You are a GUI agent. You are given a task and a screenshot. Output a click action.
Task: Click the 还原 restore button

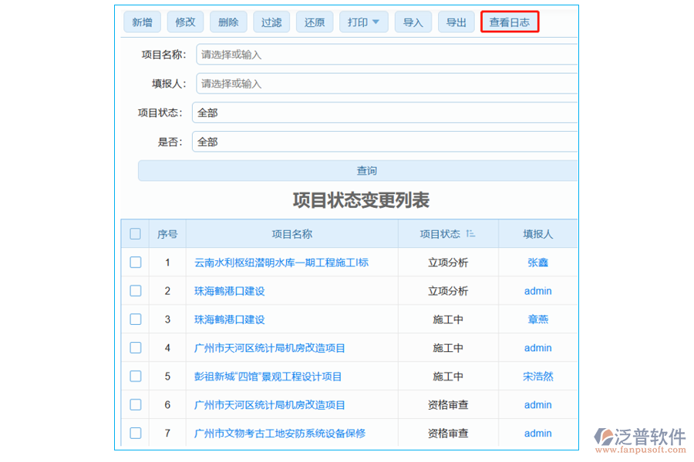point(315,22)
